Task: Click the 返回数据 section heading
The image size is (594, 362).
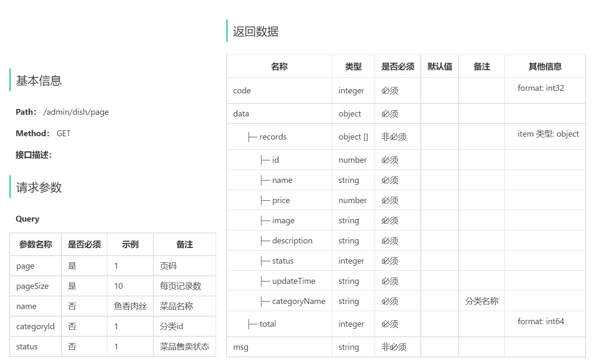Action: (256, 31)
